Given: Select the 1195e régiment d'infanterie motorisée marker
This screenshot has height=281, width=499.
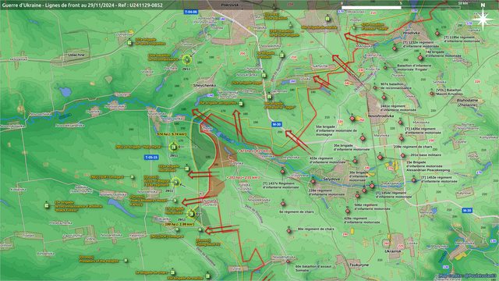Looking at the screenshot, I should click(437, 34).
